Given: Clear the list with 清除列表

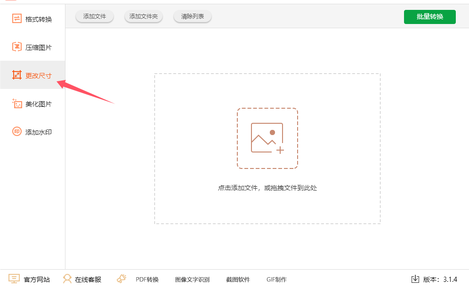Looking at the screenshot, I should point(193,16).
